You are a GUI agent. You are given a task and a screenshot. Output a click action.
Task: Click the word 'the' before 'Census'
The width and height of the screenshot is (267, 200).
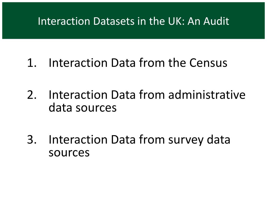(x=177, y=63)
